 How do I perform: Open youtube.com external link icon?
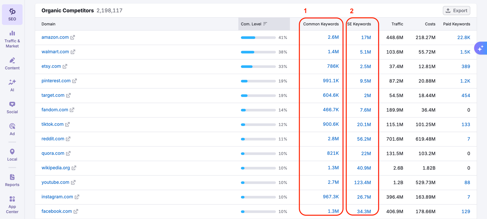click(x=73, y=182)
